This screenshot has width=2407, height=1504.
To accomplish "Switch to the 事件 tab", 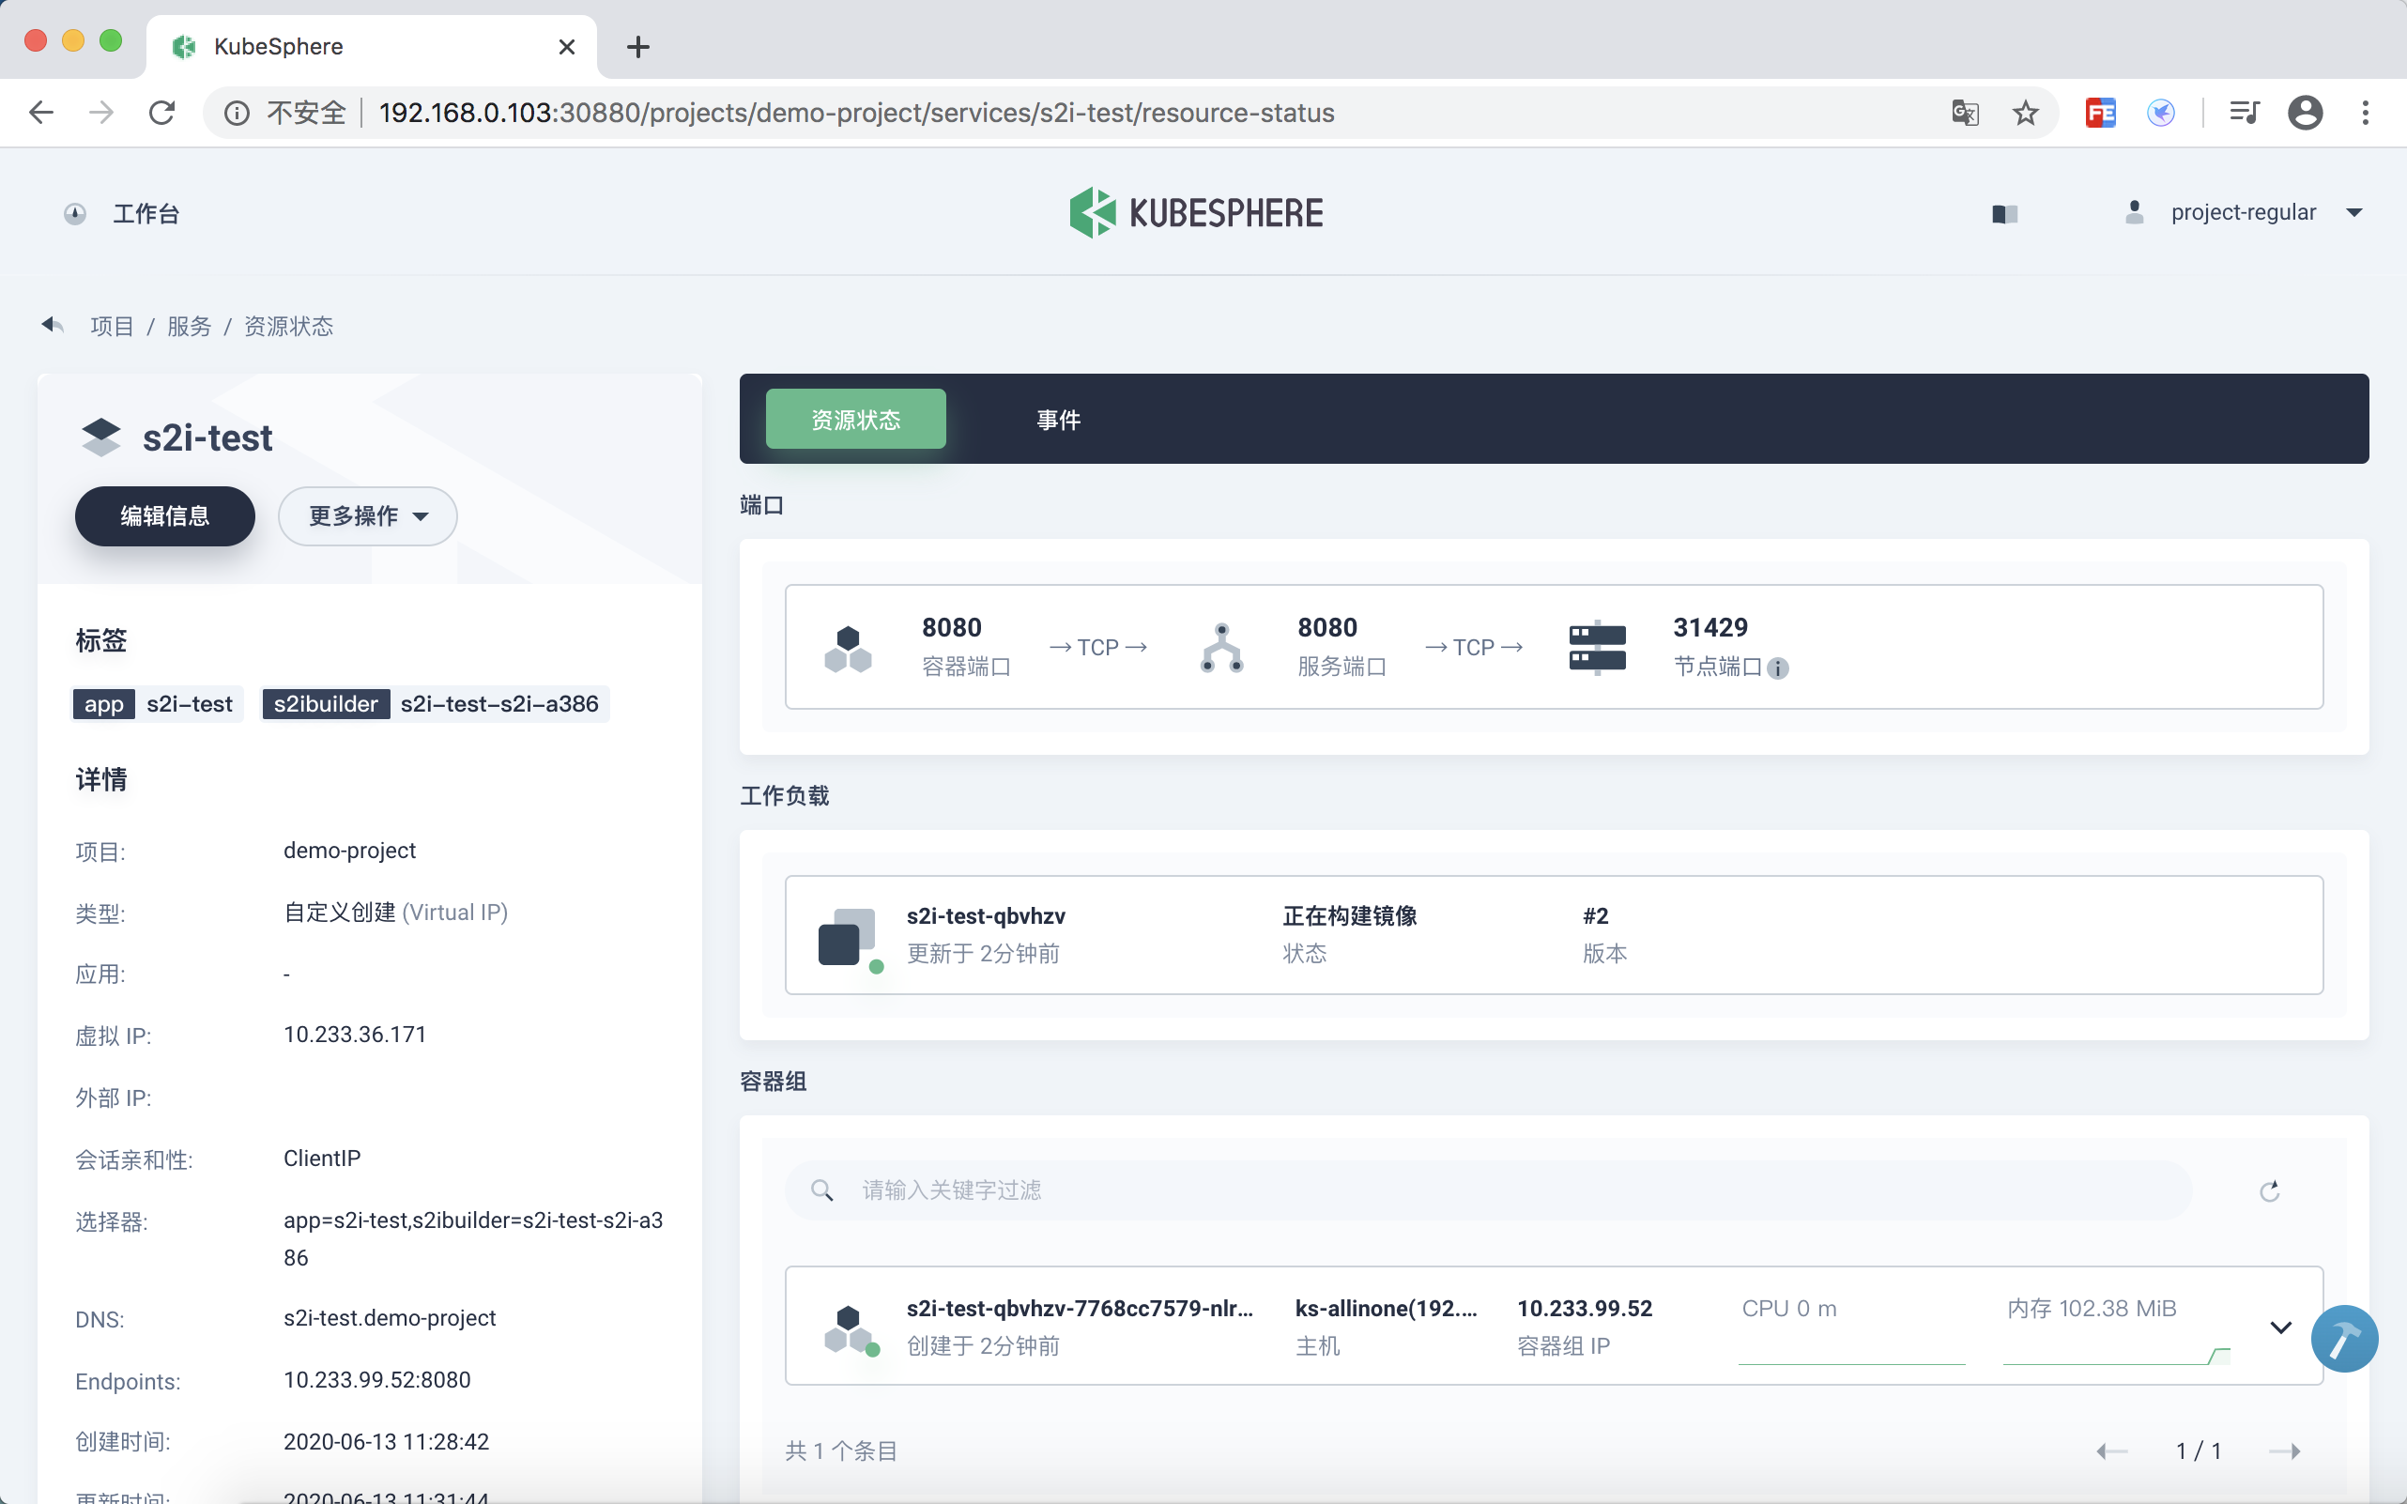I will coord(1058,420).
